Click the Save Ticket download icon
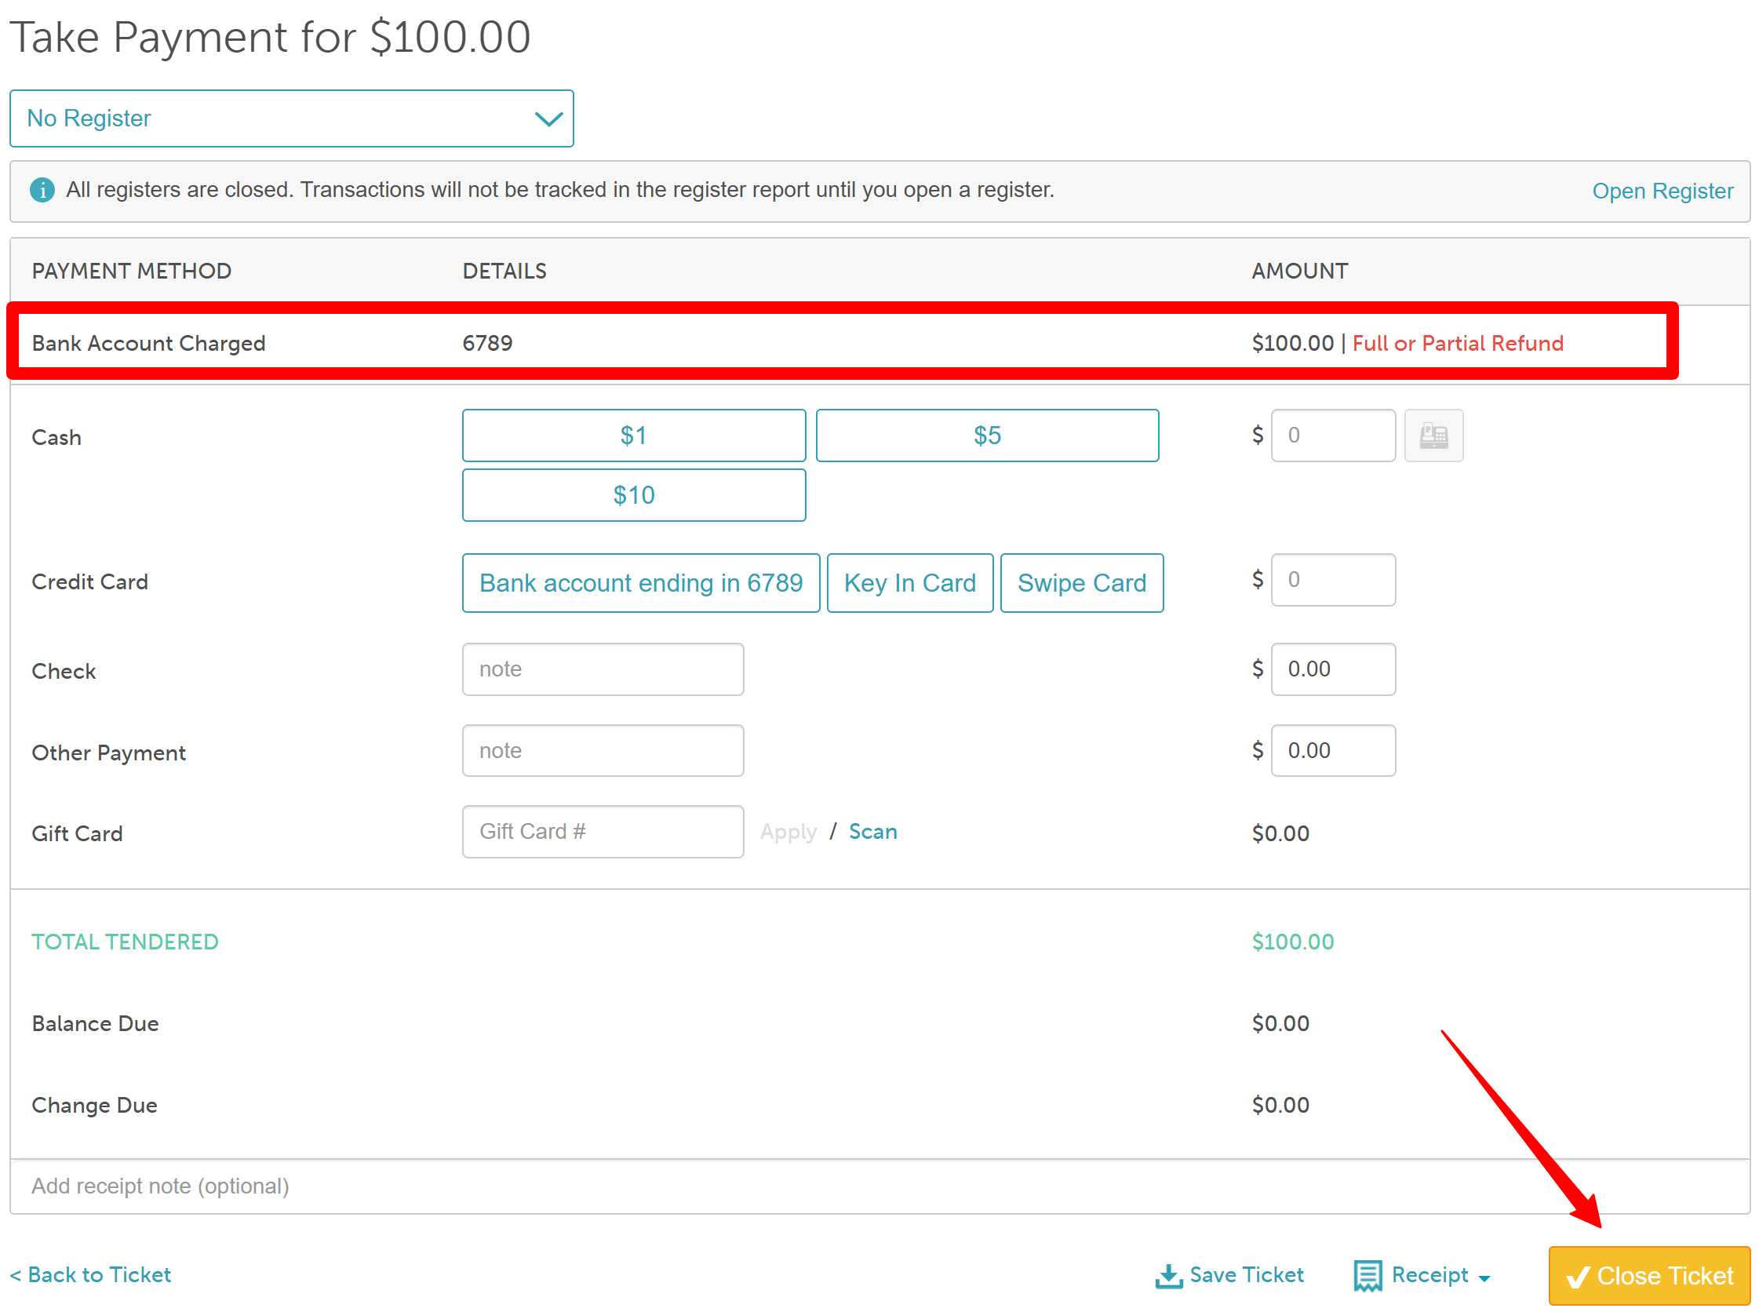 1168,1276
